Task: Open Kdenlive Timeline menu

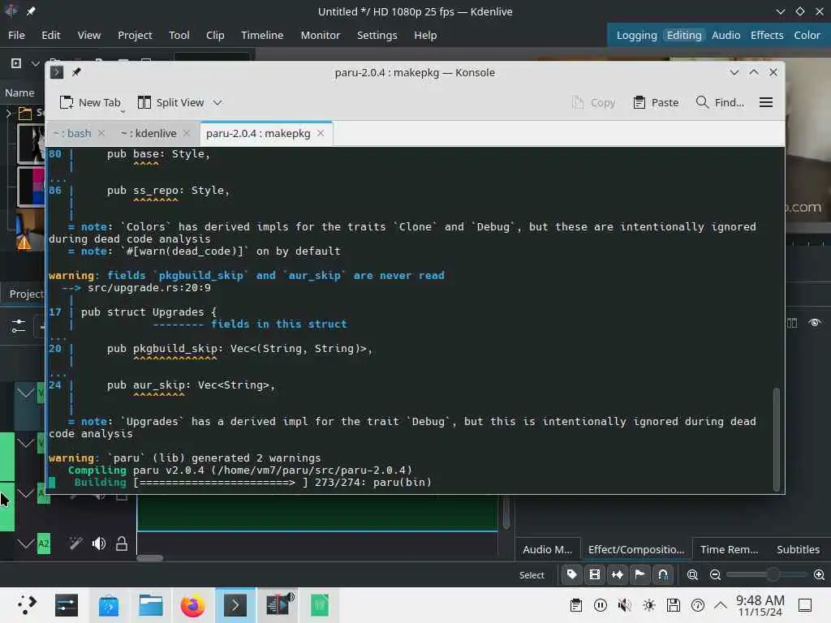Action: click(262, 35)
